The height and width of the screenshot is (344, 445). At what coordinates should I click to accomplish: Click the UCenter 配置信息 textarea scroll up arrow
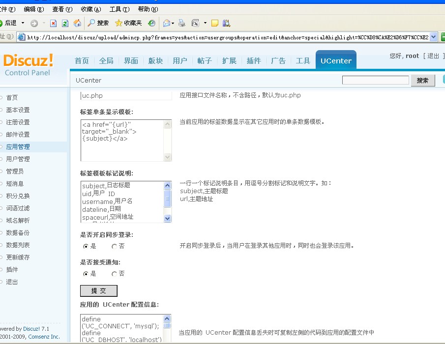(167, 318)
